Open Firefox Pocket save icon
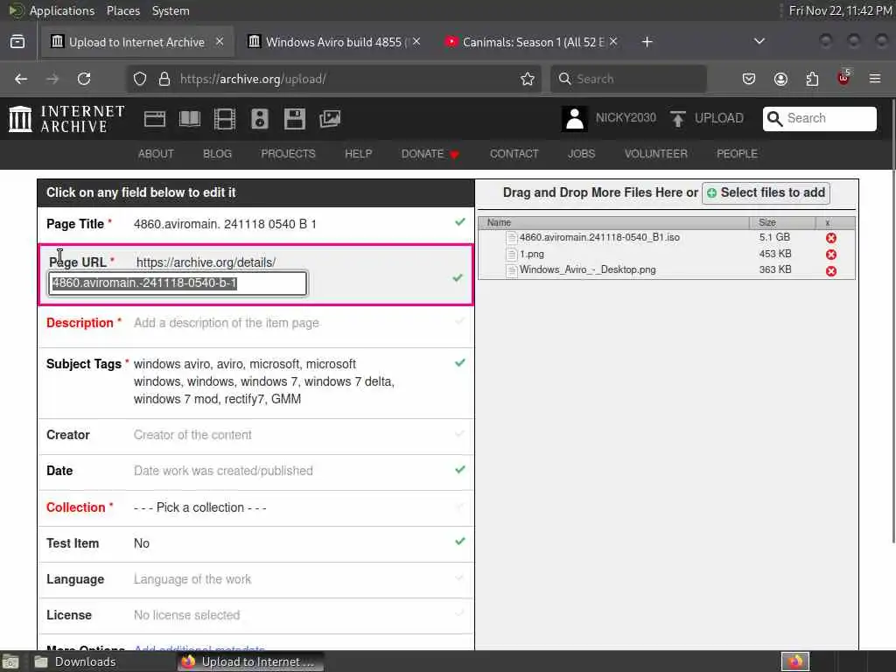 [x=749, y=79]
